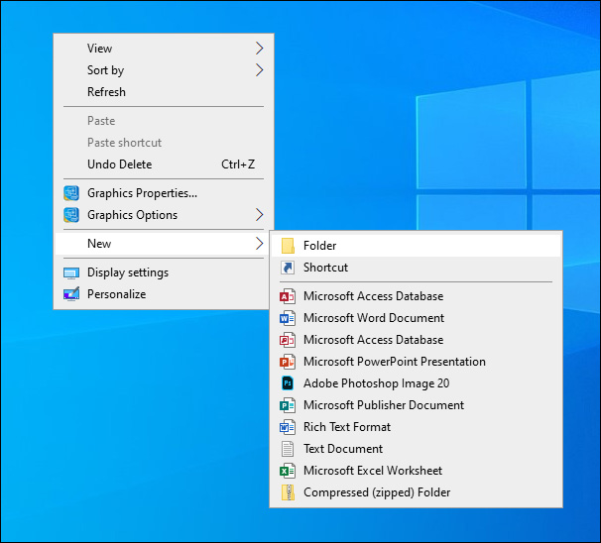Select Undo Delete in the context menu
Screen dimensions: 601x543
164,164
